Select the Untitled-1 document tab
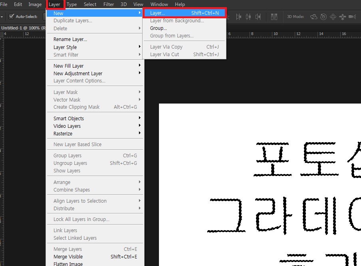The width and height of the screenshot is (361, 266). pyautogui.click(x=23, y=28)
